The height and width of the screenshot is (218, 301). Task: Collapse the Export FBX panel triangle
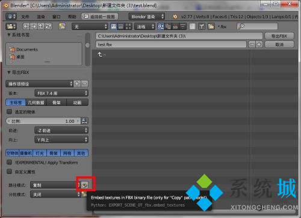(x=9, y=72)
